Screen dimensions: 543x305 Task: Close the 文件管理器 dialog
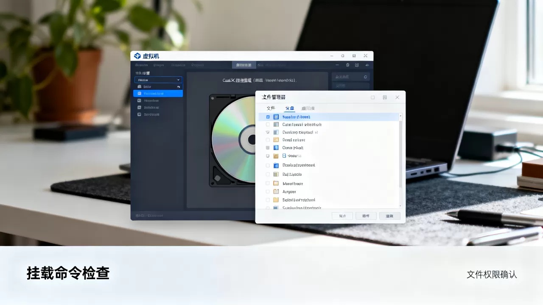397,97
